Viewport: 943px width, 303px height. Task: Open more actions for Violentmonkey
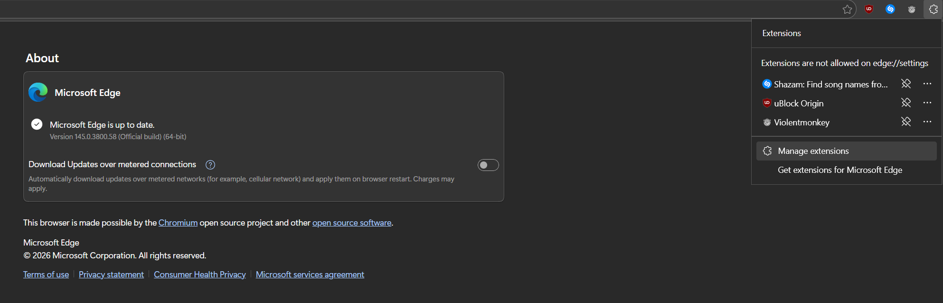pos(927,122)
